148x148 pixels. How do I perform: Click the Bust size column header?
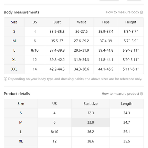pyautogui.click(x=91, y=104)
